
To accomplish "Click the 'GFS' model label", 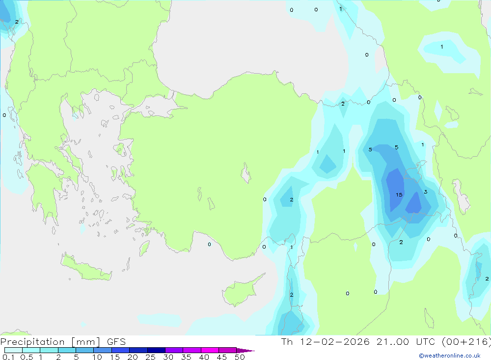I will pos(116,342).
